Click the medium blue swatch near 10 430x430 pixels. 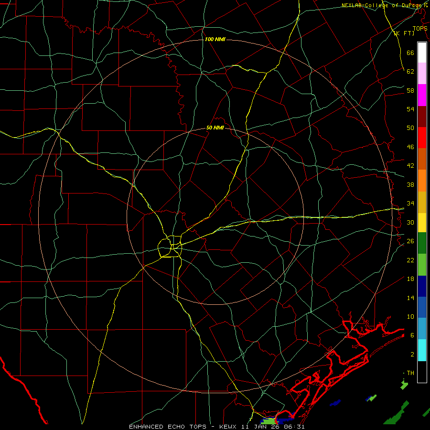click(422, 307)
